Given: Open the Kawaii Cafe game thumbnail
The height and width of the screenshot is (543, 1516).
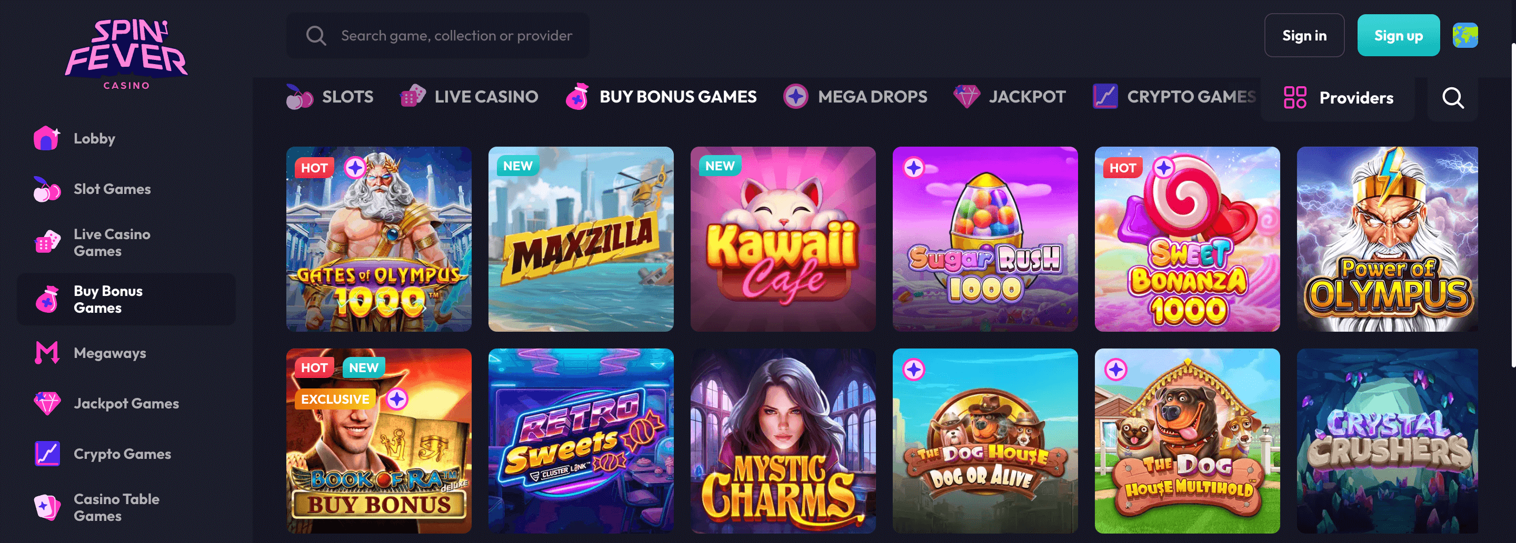Looking at the screenshot, I should tap(783, 239).
